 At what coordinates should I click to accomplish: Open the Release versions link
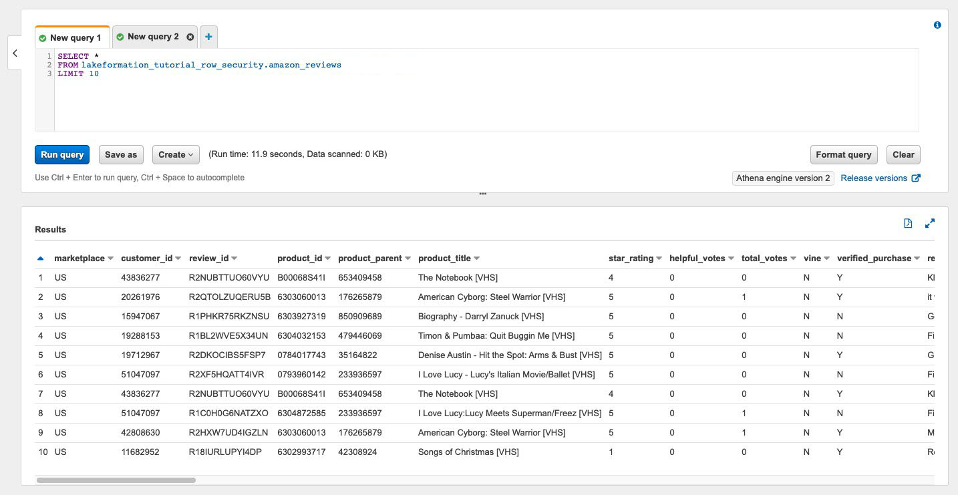click(x=874, y=178)
